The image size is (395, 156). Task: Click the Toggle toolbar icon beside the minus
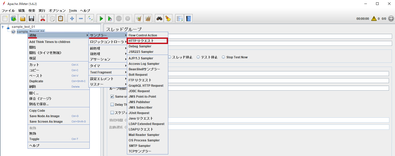pyautogui.click(x=90, y=18)
